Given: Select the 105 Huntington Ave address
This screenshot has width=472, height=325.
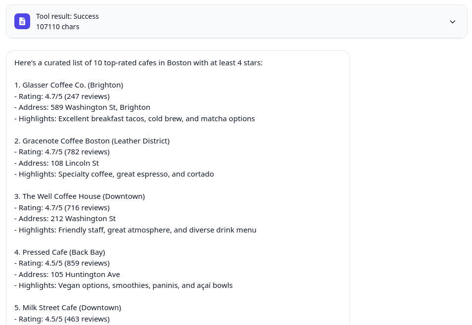Looking at the screenshot, I should [x=67, y=274].
